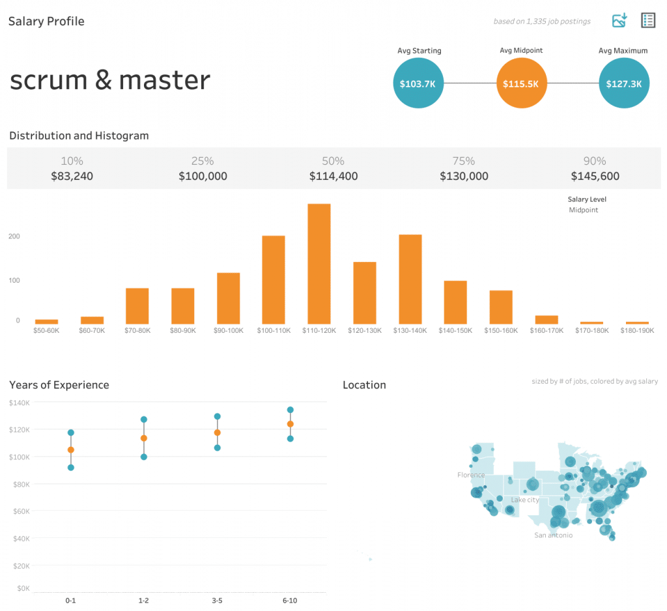Click the Distribution and Histogram heading

tap(79, 135)
